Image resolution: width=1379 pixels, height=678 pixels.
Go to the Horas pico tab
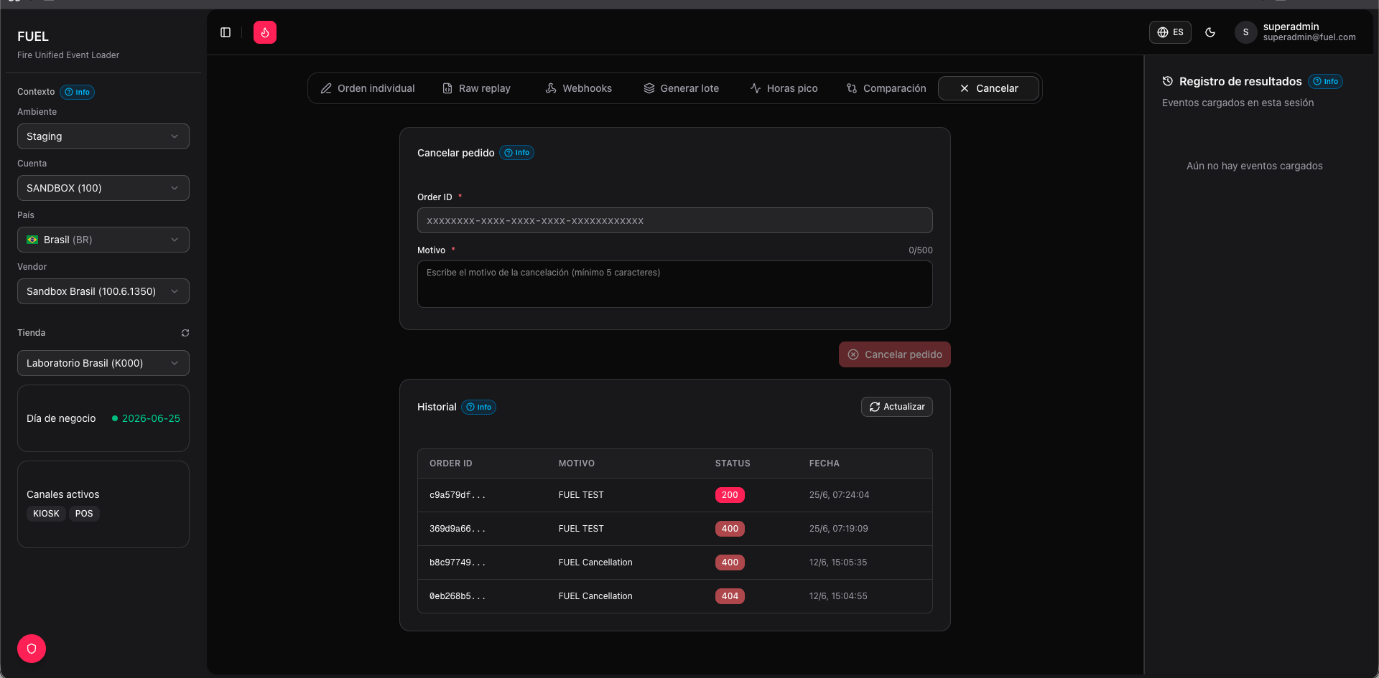784,88
